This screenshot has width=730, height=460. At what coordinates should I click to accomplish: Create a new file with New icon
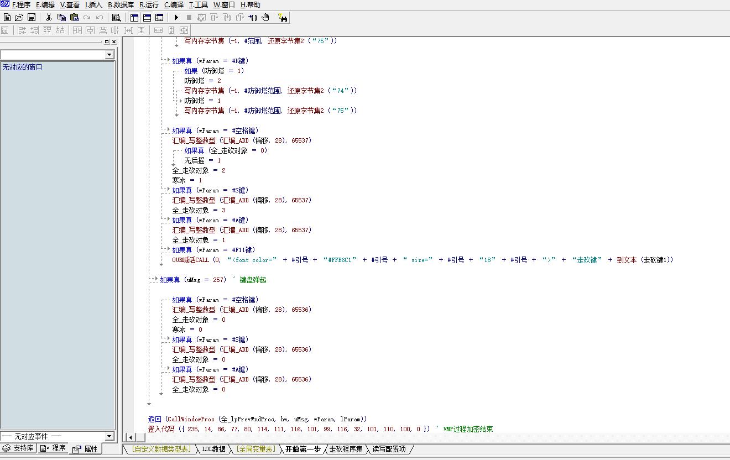point(7,18)
